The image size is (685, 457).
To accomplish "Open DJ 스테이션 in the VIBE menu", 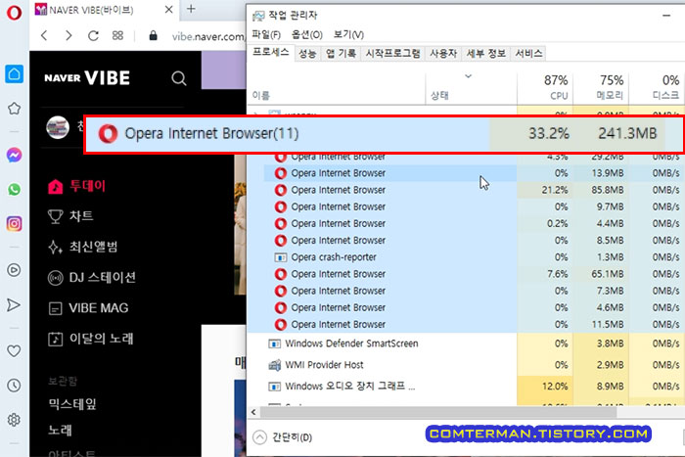I will pyautogui.click(x=92, y=278).
